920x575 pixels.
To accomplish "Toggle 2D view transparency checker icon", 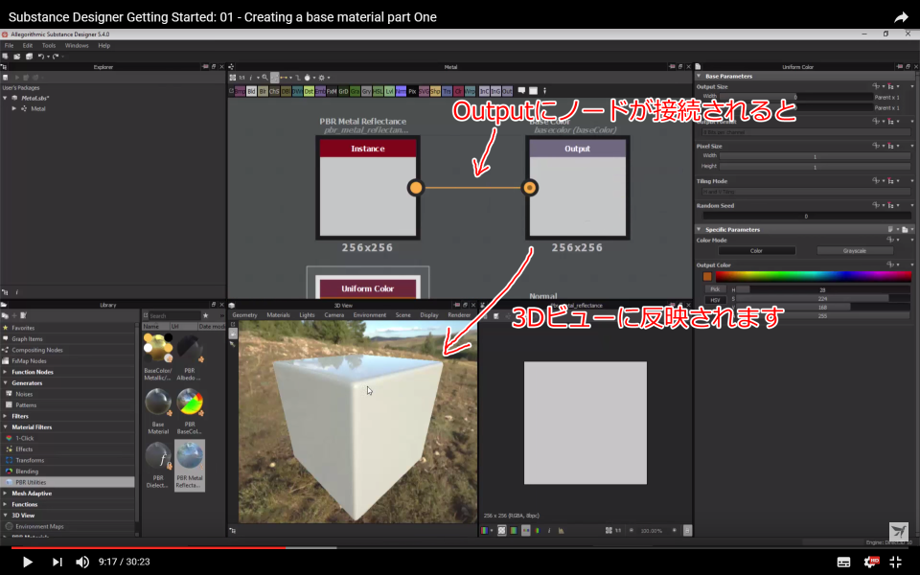I will click(501, 530).
